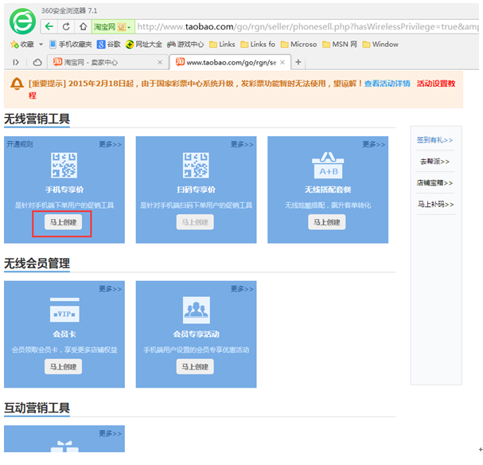Click the 360 browser logo

click(x=22, y=21)
